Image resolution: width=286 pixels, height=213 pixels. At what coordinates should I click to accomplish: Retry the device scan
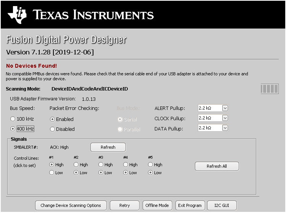tap(124, 205)
